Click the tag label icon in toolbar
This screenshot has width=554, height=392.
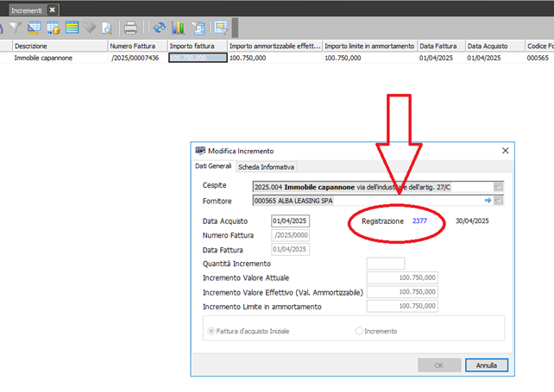click(90, 28)
